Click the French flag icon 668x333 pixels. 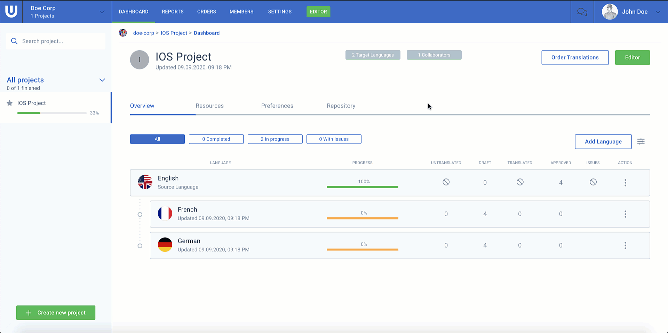tap(165, 214)
